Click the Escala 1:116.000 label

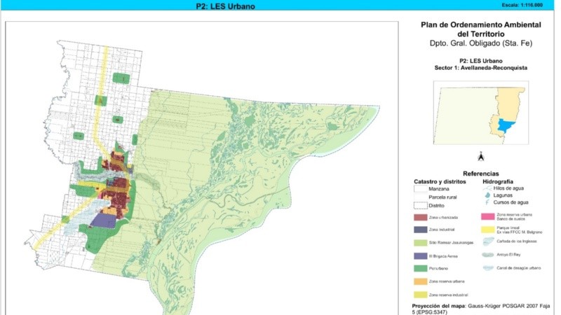pyautogui.click(x=522, y=5)
